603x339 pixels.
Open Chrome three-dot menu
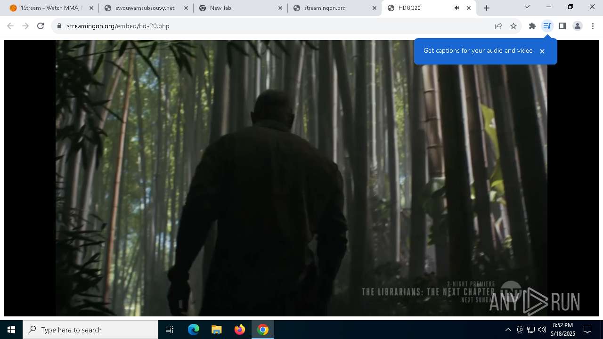[593, 26]
